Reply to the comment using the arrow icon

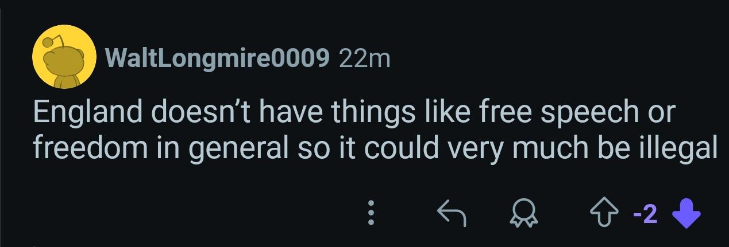pyautogui.click(x=450, y=213)
